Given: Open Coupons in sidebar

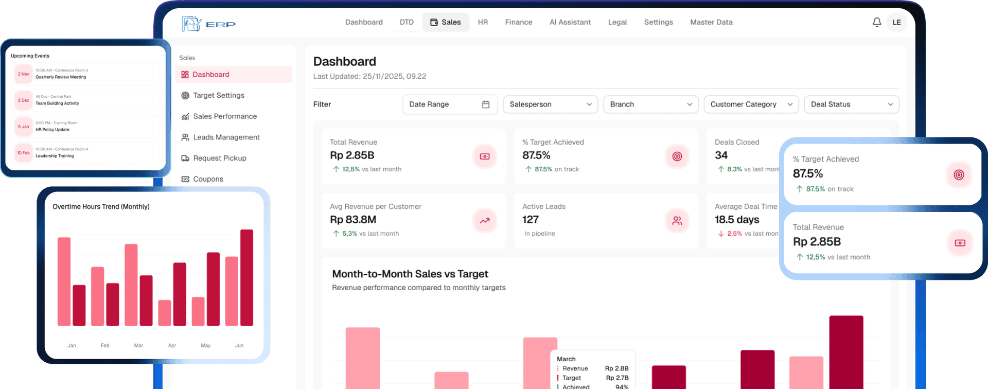Looking at the screenshot, I should click(x=234, y=179).
